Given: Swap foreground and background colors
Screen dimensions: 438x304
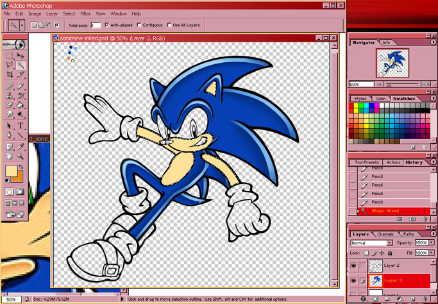Looking at the screenshot, I should coord(21,167).
